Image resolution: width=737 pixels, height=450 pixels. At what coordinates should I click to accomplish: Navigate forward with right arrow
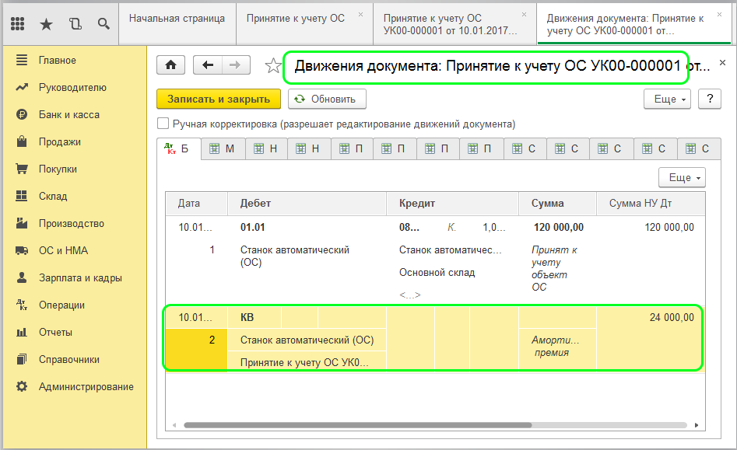point(236,65)
